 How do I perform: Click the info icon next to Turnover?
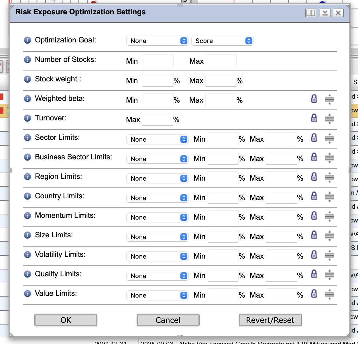(27, 118)
